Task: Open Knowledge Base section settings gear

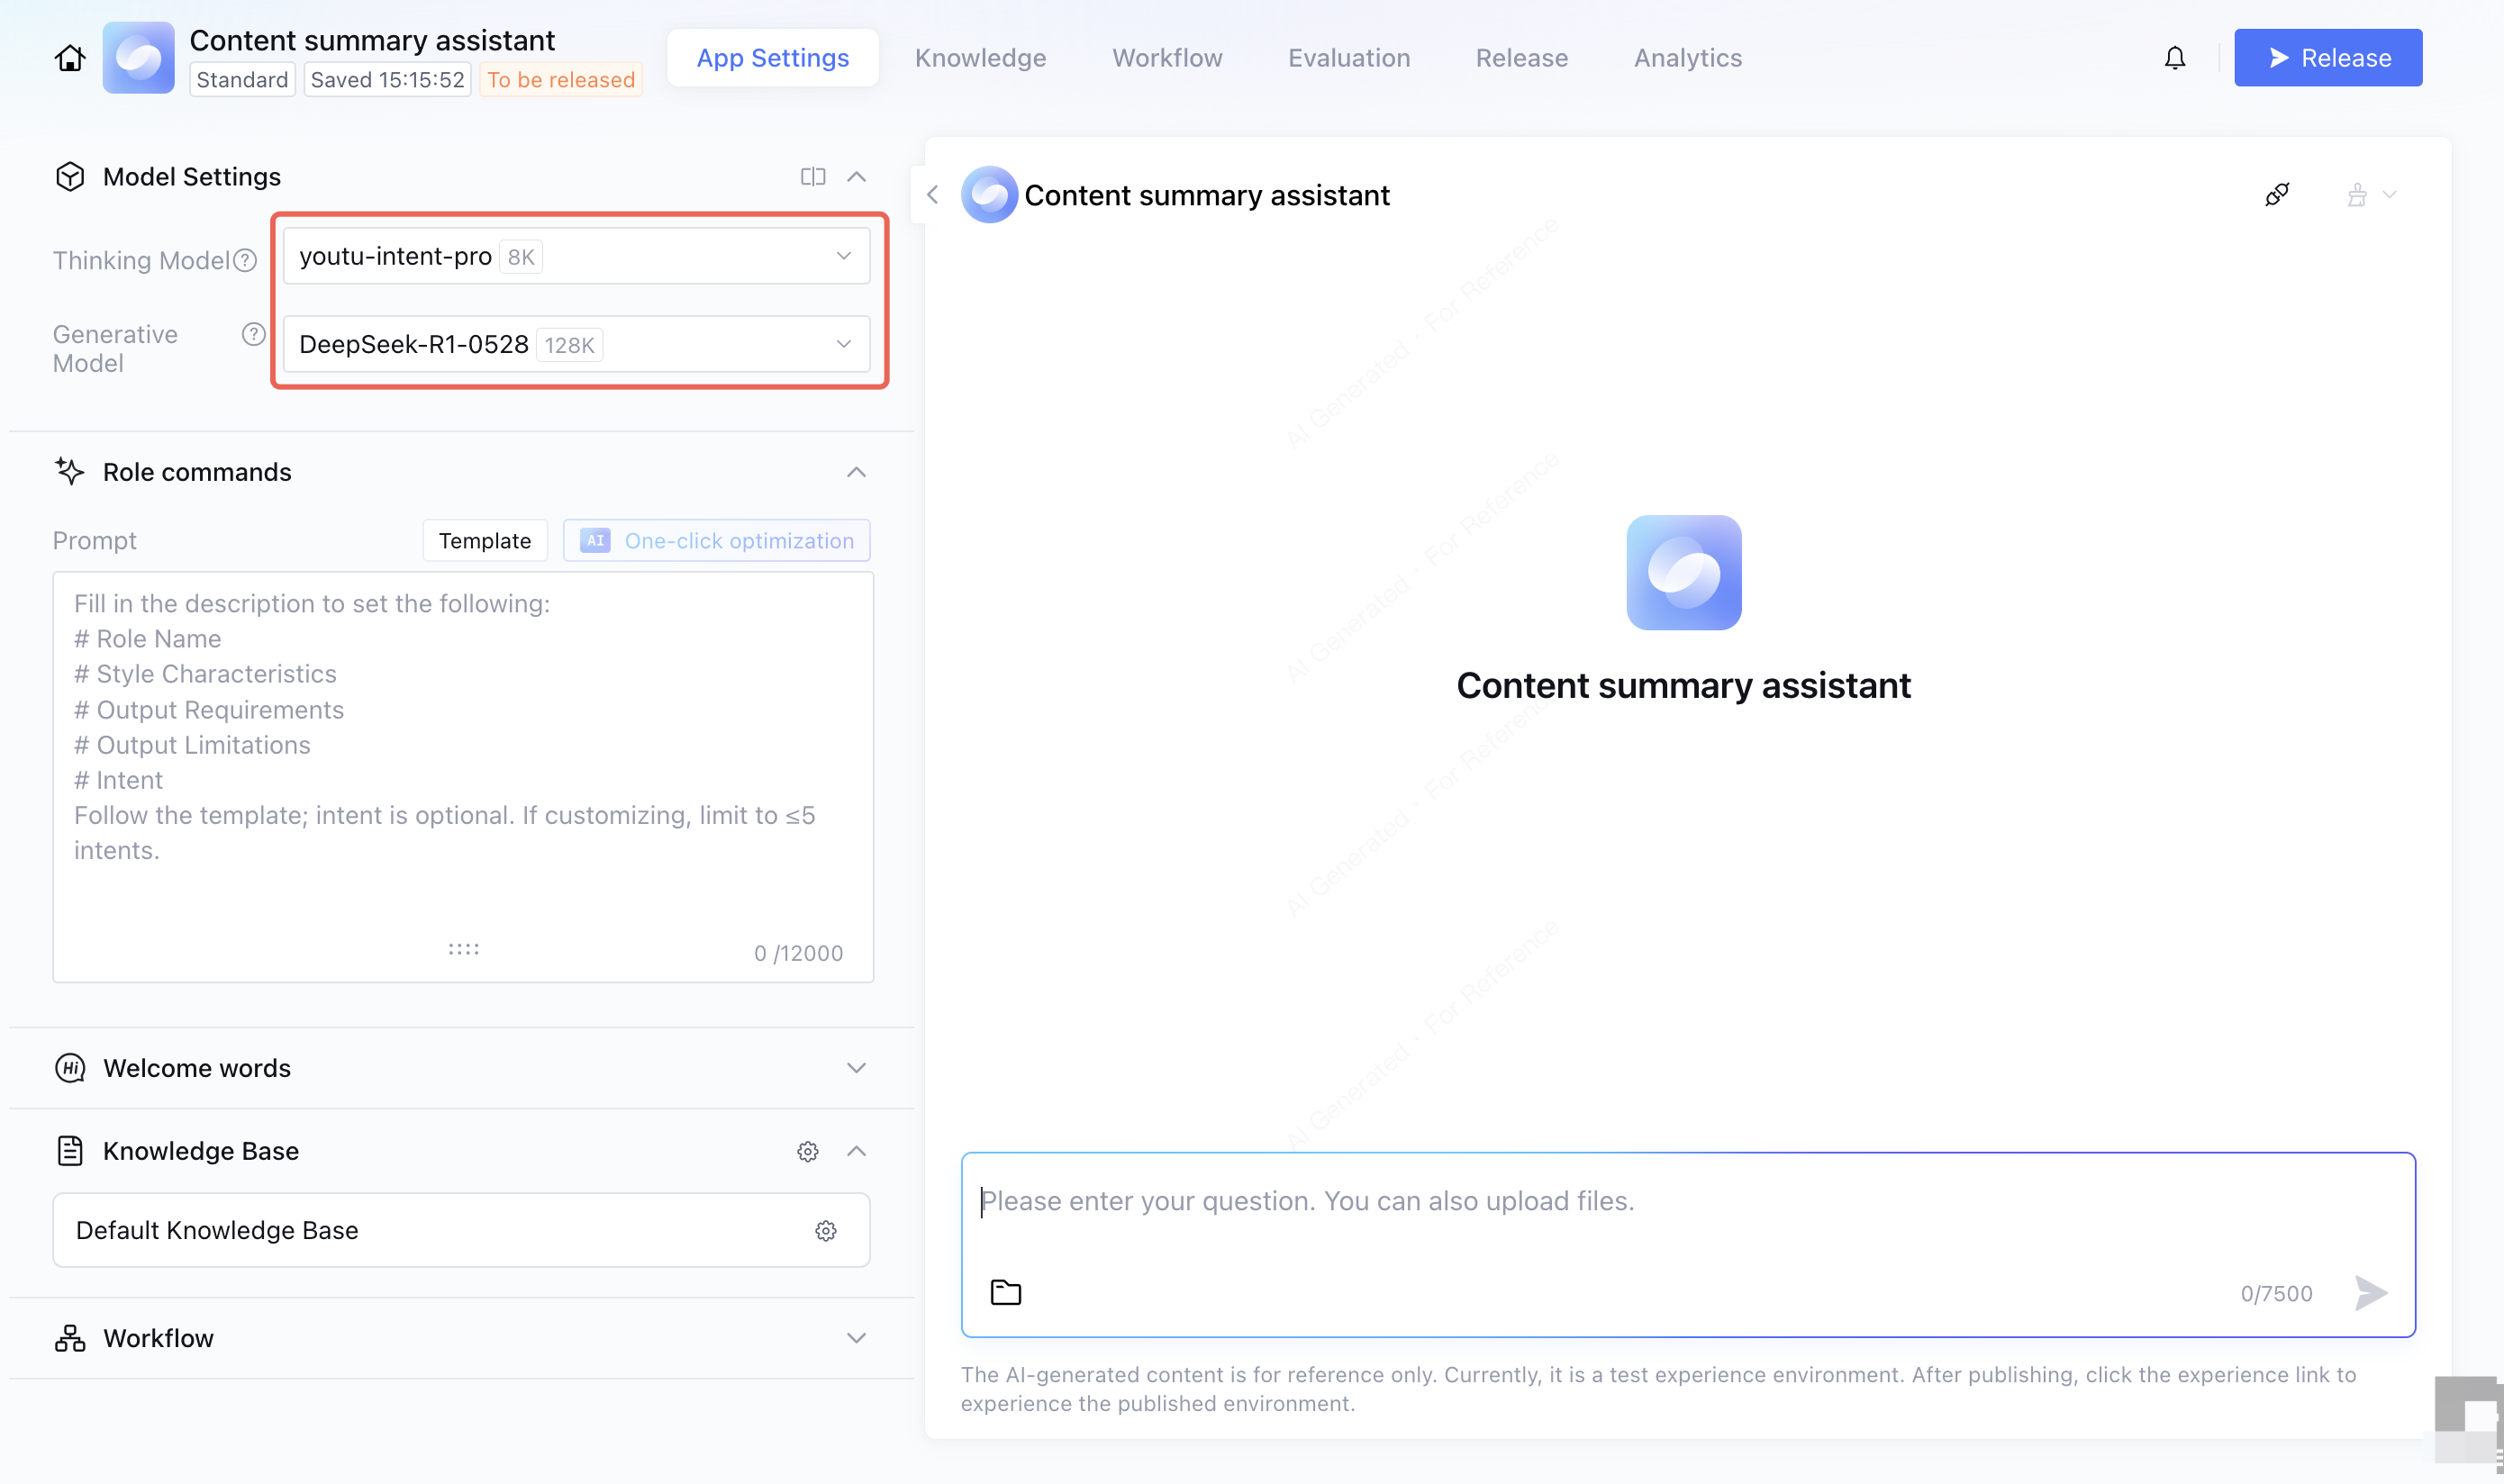Action: 807,1151
